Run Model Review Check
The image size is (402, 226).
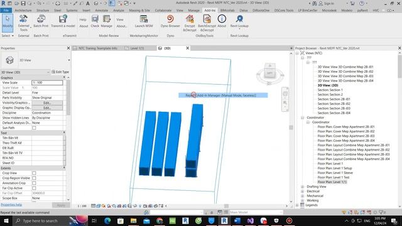coord(95,21)
